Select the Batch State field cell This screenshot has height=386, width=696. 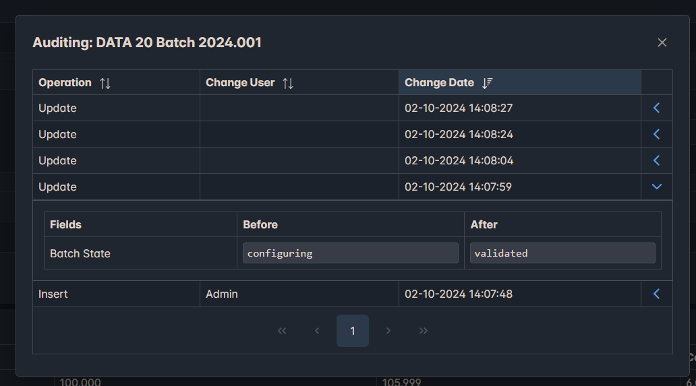[x=80, y=254]
